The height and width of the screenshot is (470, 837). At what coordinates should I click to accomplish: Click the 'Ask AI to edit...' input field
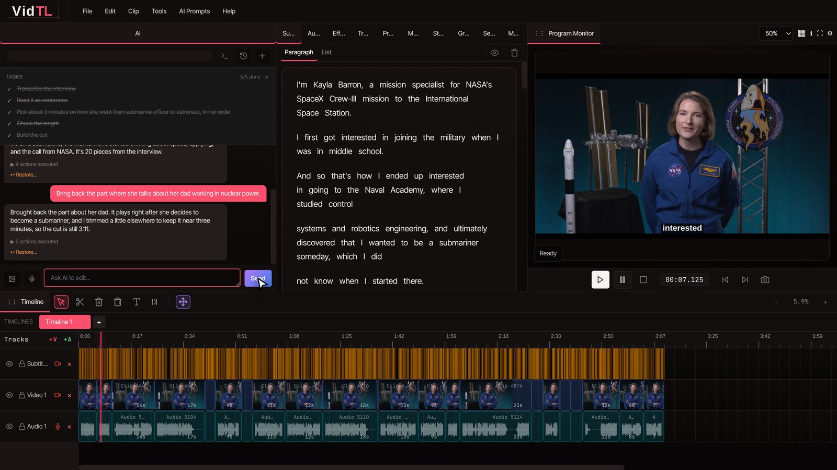pyautogui.click(x=142, y=278)
